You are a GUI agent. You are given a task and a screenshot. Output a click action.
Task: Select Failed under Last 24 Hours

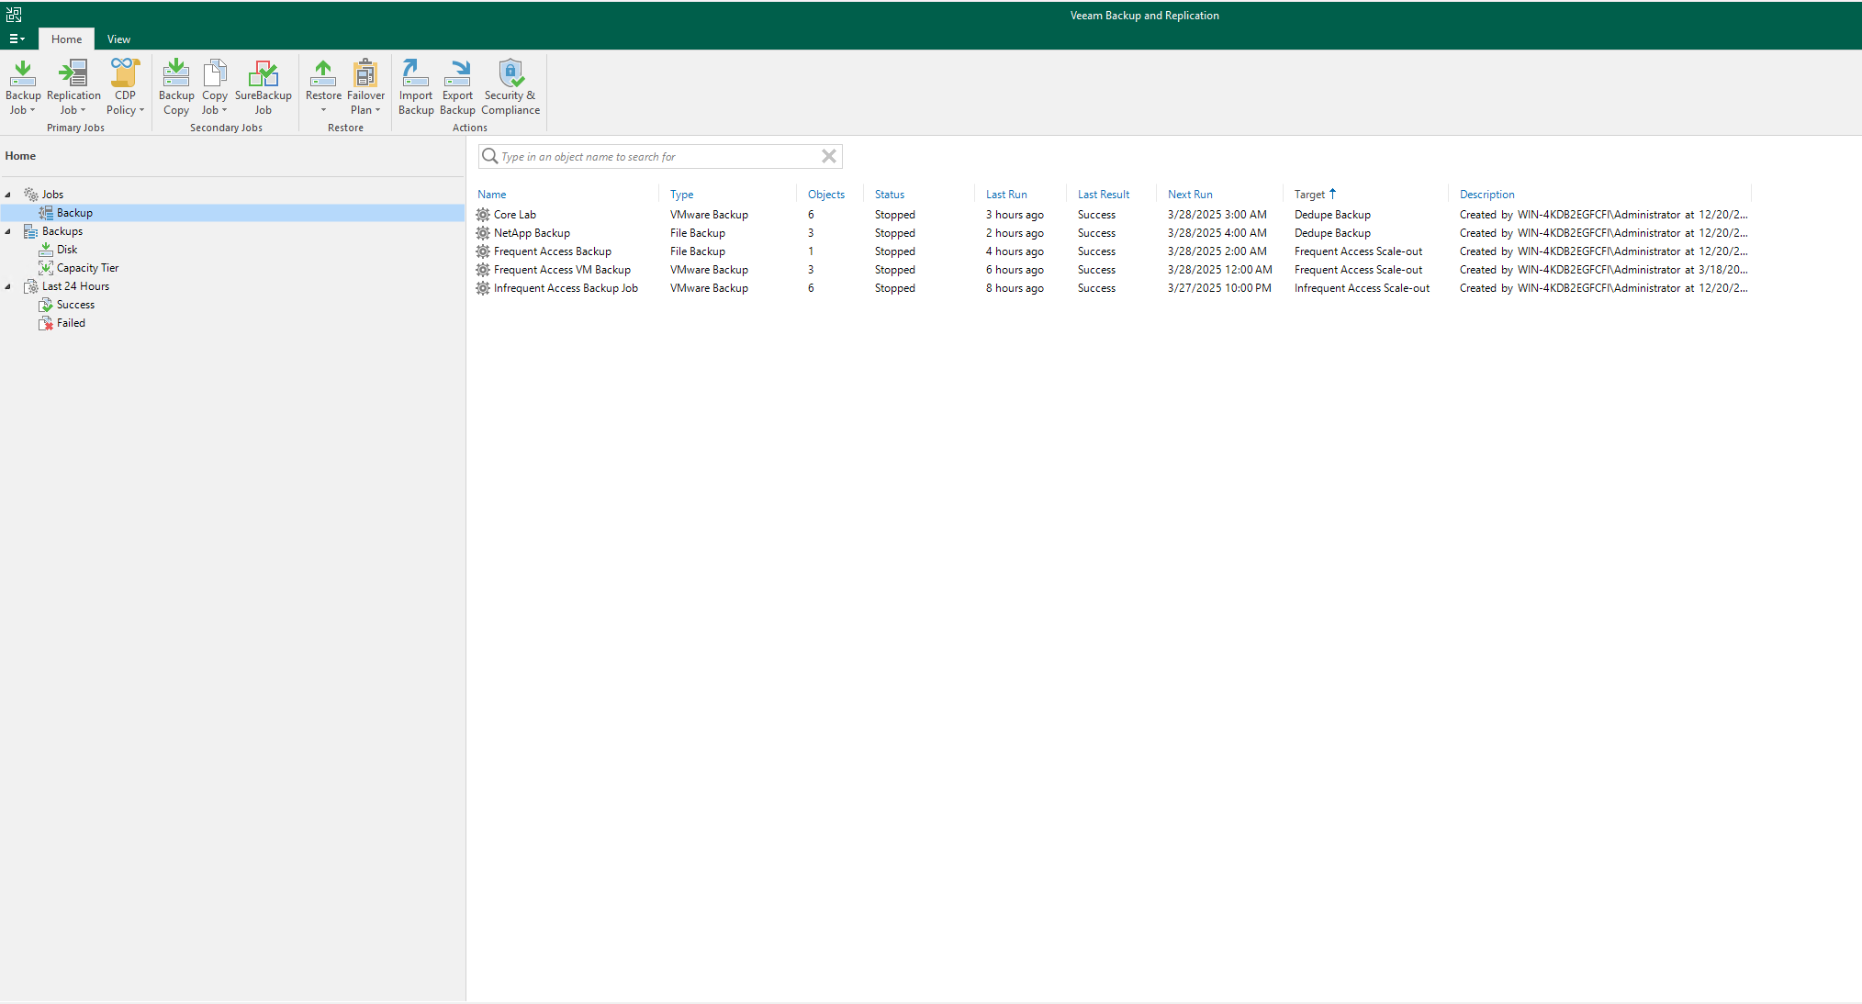[x=71, y=323]
